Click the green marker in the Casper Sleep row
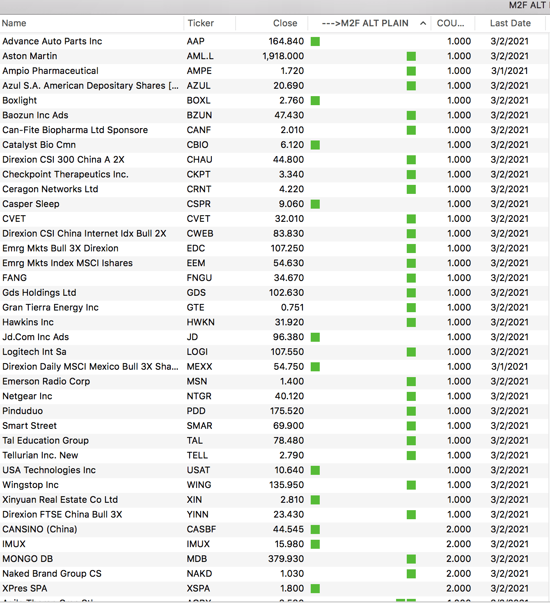Image resolution: width=550 pixels, height=603 pixels. [315, 204]
